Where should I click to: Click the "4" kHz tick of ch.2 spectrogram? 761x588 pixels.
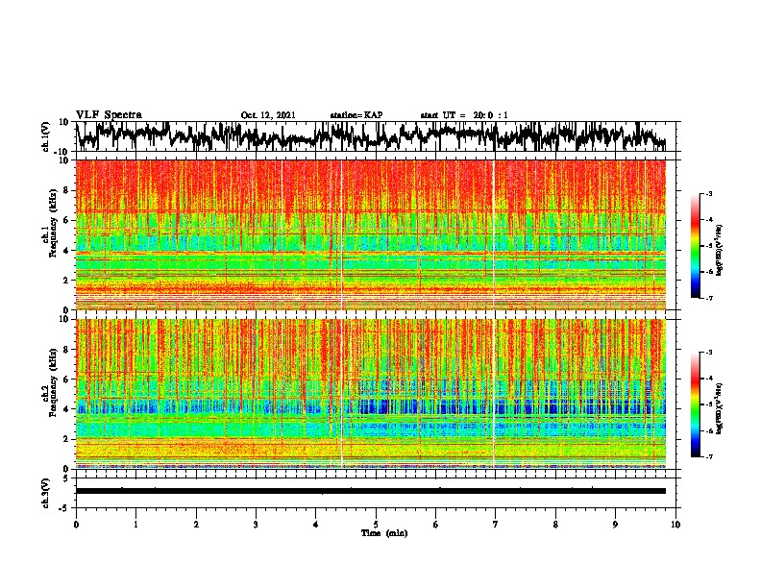pos(67,409)
